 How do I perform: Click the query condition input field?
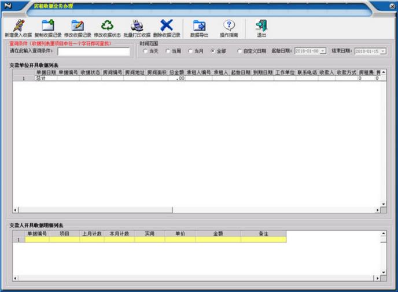[x=94, y=51]
